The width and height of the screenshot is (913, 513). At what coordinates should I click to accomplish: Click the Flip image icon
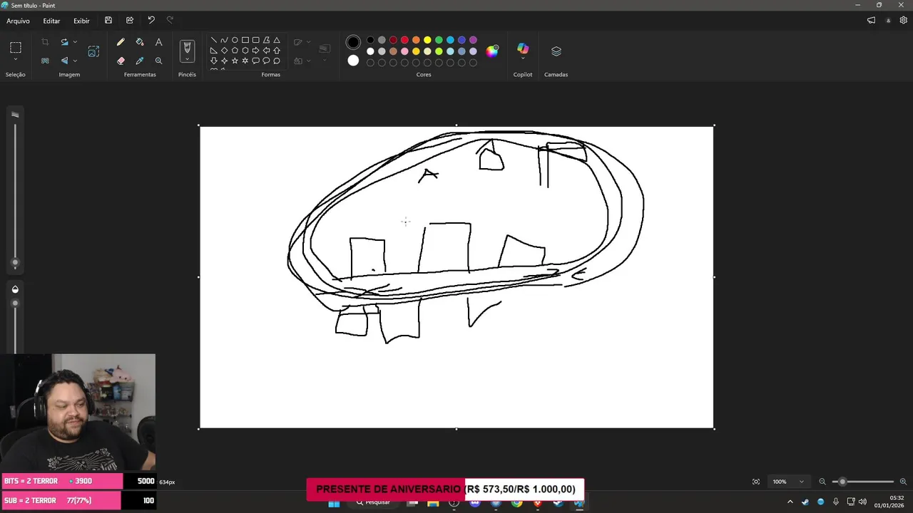coord(64,61)
